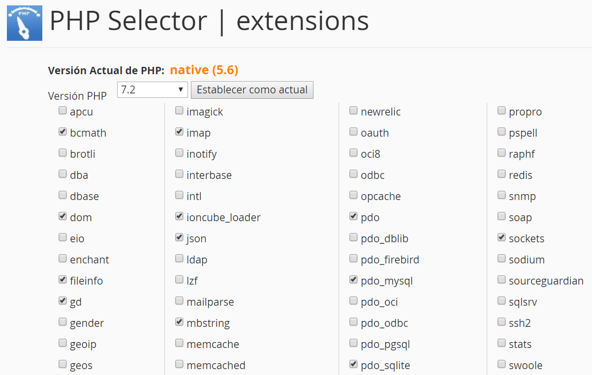Check the sodium extension box
The image size is (592, 375).
501,259
